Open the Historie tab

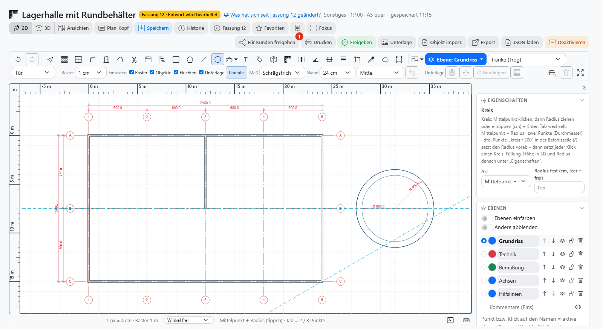(191, 28)
